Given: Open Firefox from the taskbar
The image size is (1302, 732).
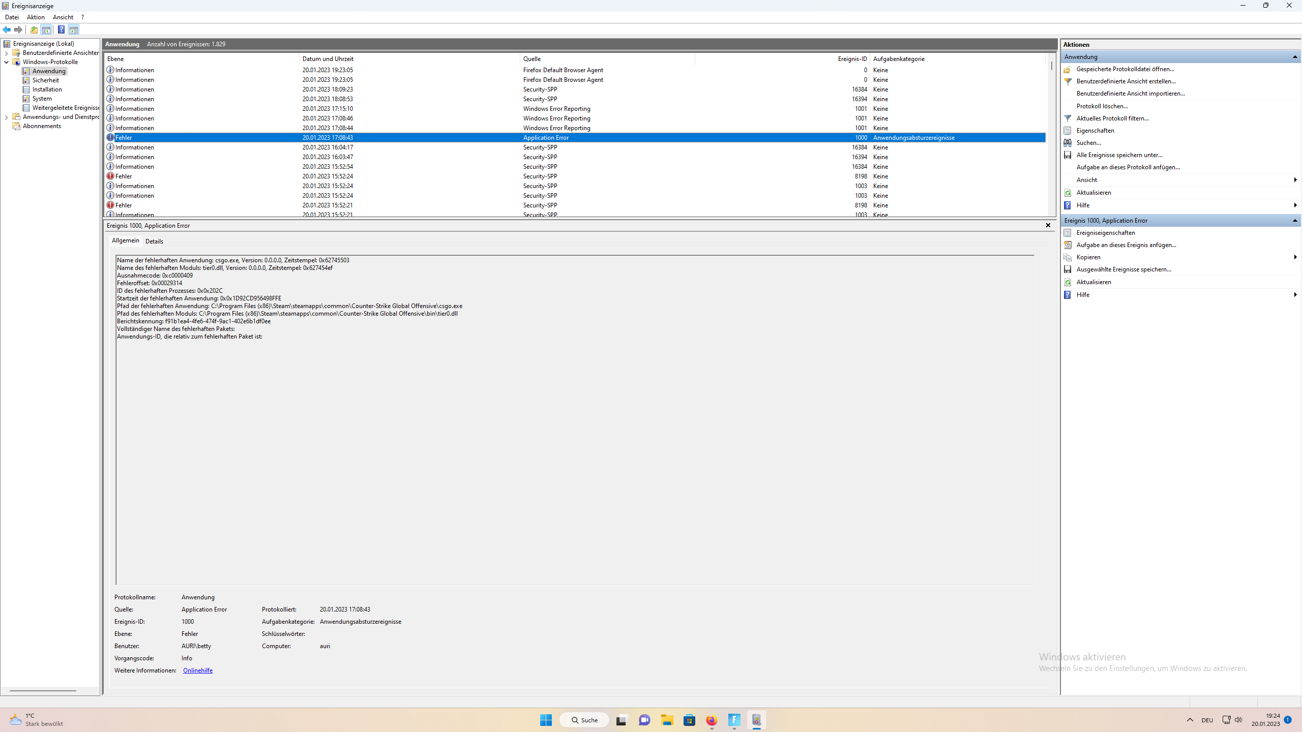Looking at the screenshot, I should pos(712,720).
